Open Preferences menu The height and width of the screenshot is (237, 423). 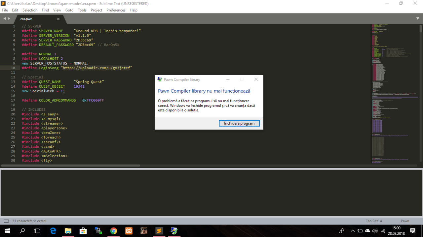point(116,10)
